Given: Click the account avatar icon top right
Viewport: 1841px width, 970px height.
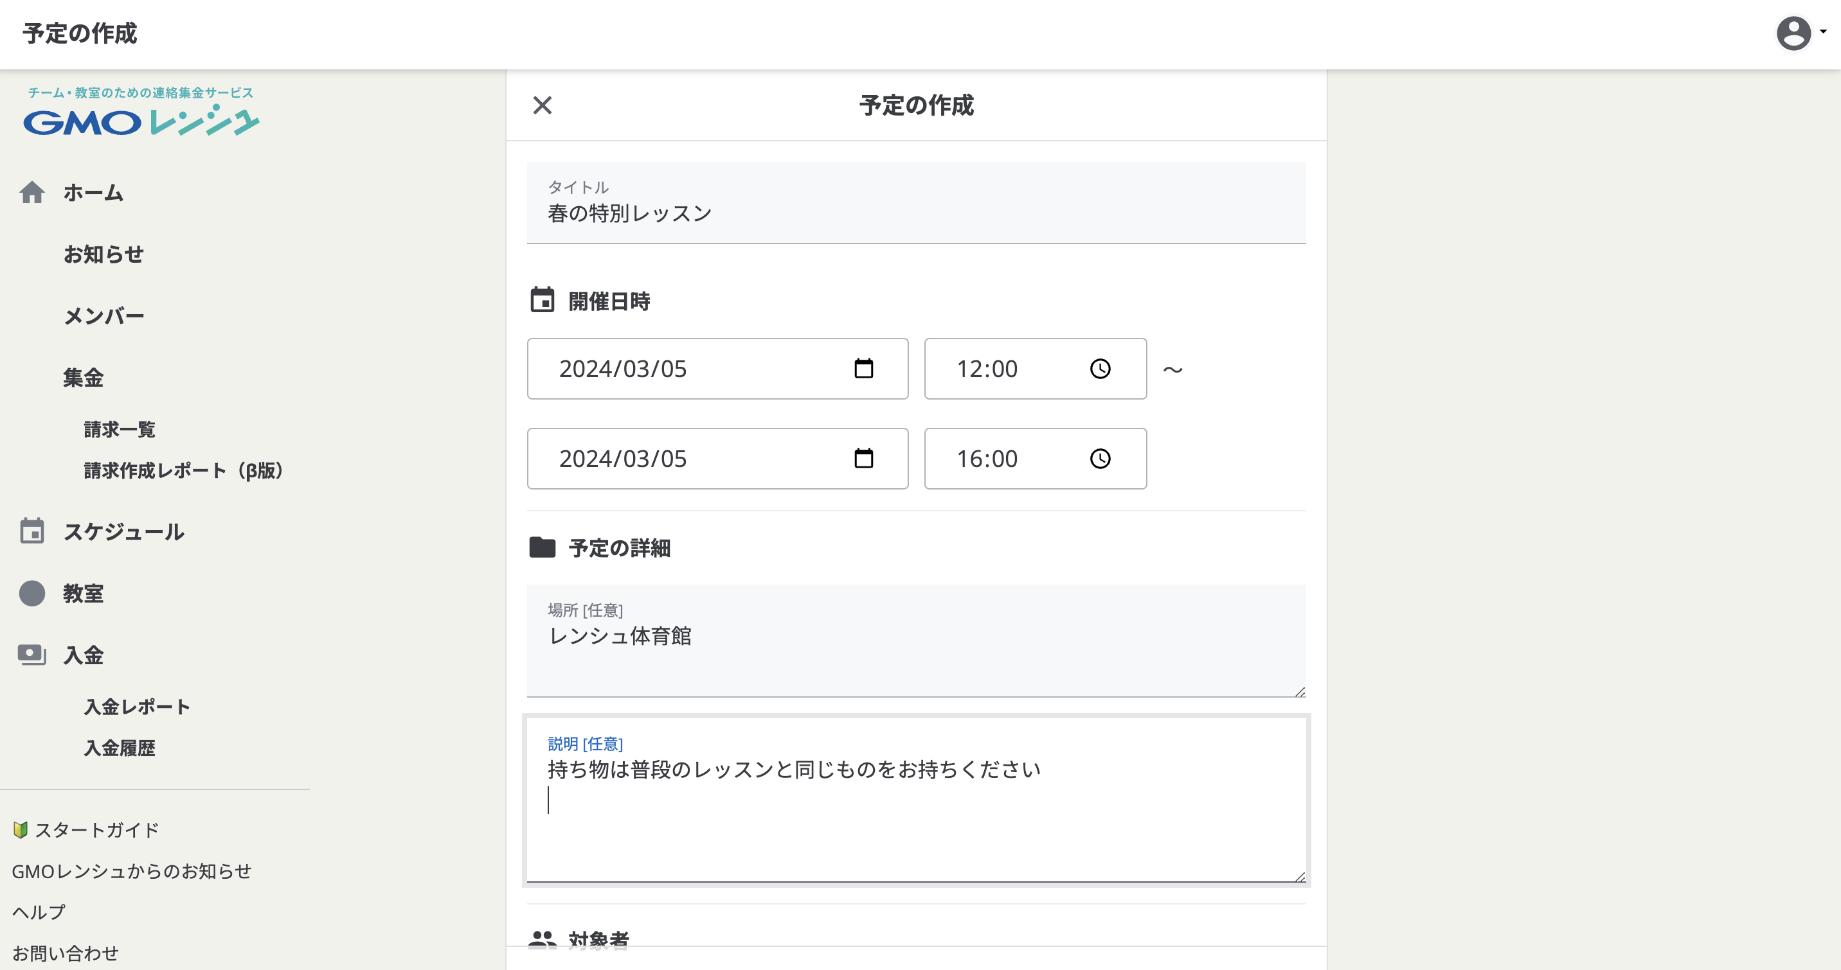Looking at the screenshot, I should (1793, 33).
